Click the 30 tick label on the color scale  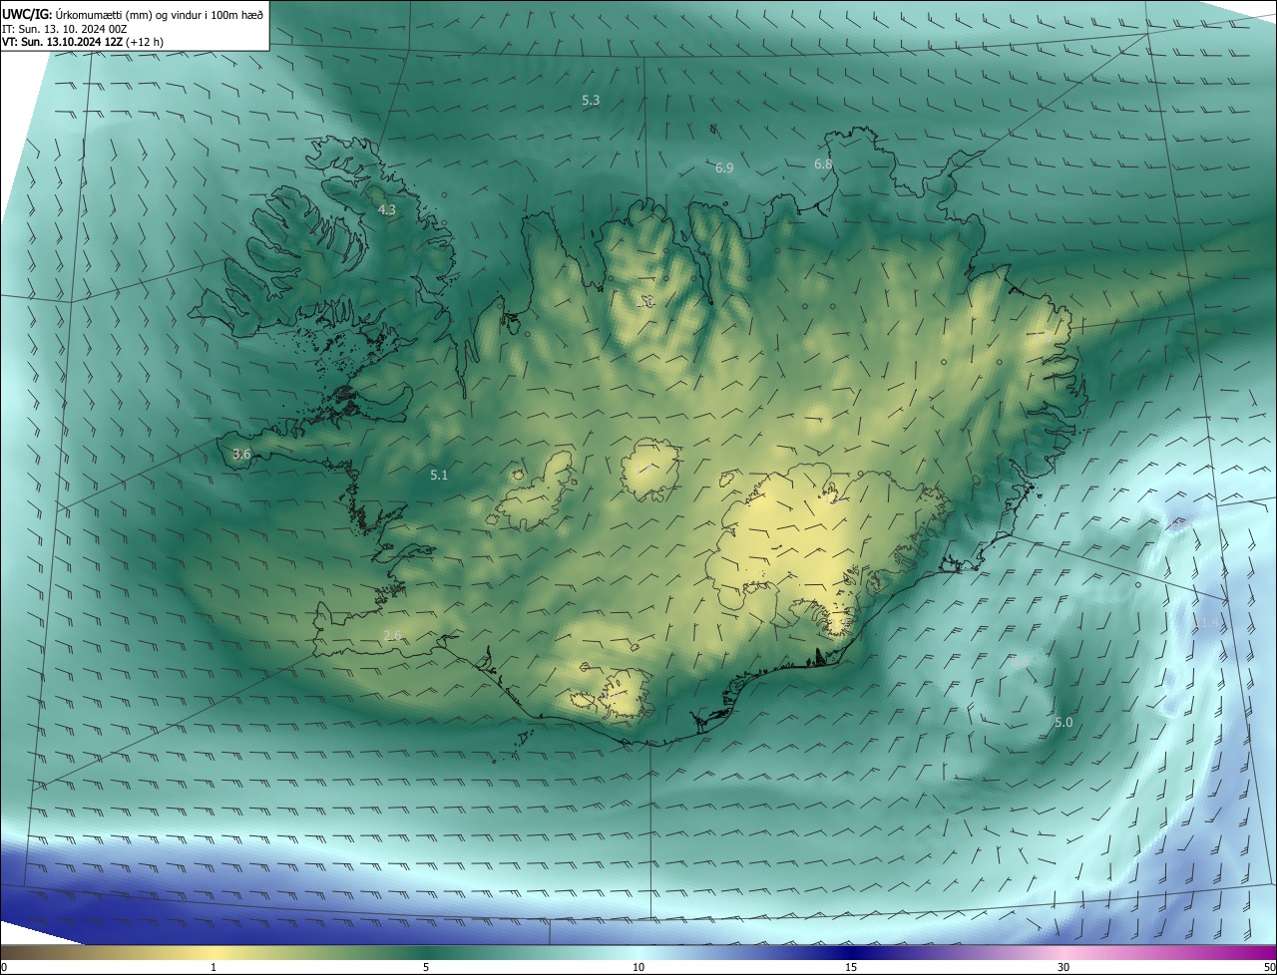click(1064, 967)
